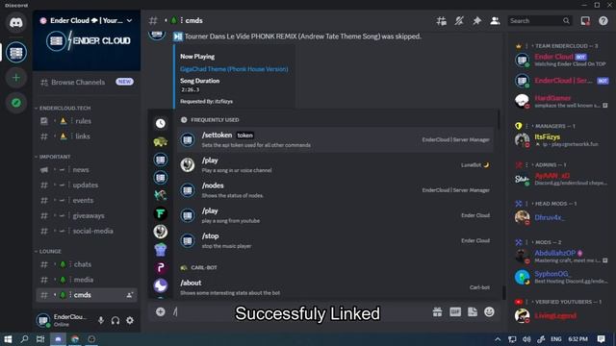Screen dimensions: 616x346
Task: Open GigaChad Theme song link
Action: coord(234,69)
